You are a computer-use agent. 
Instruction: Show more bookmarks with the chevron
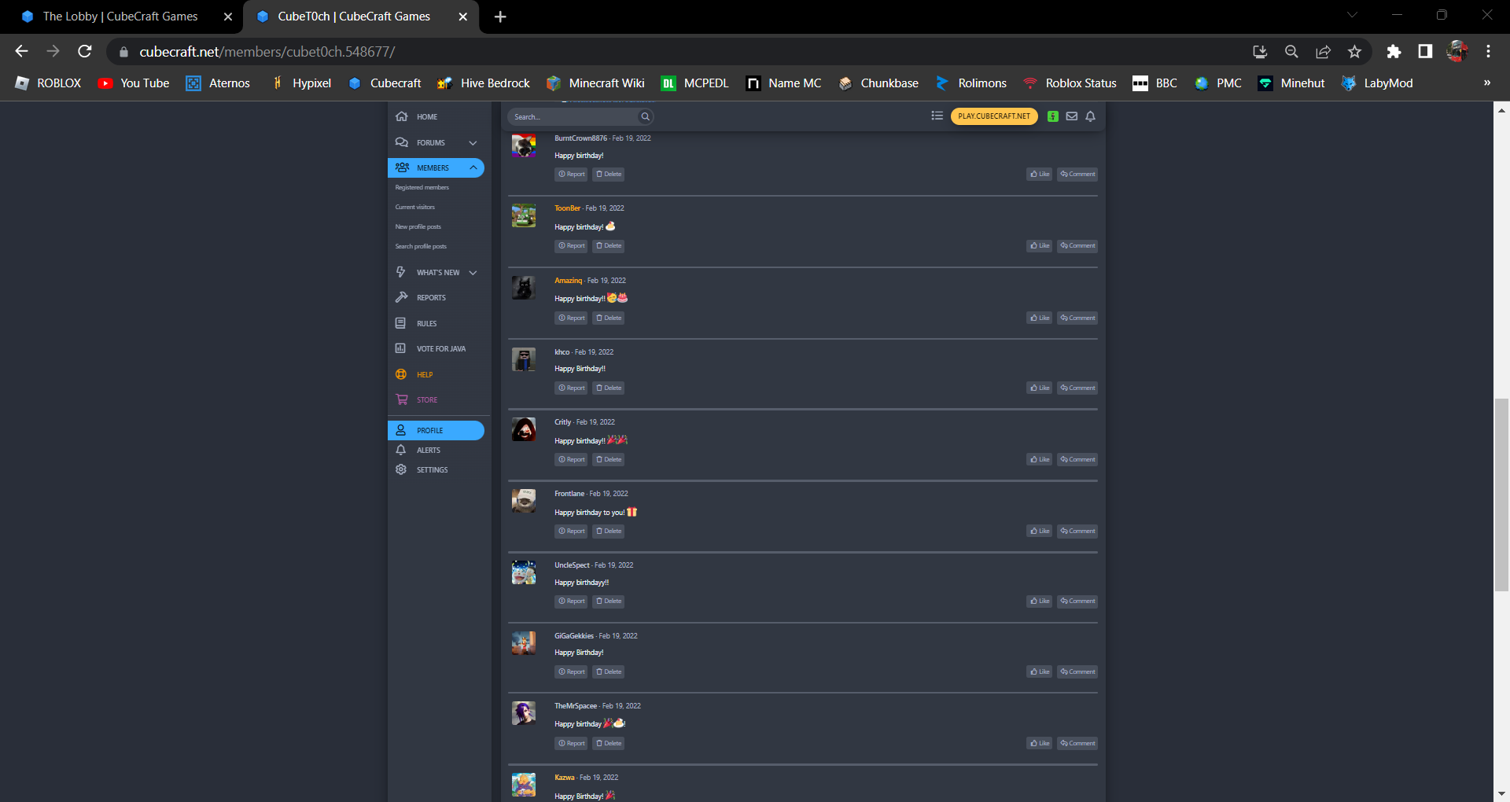pyautogui.click(x=1486, y=83)
